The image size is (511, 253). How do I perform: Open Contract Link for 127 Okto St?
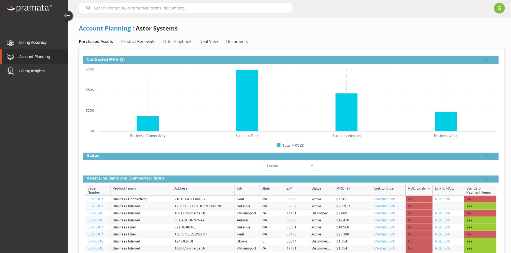point(385,241)
